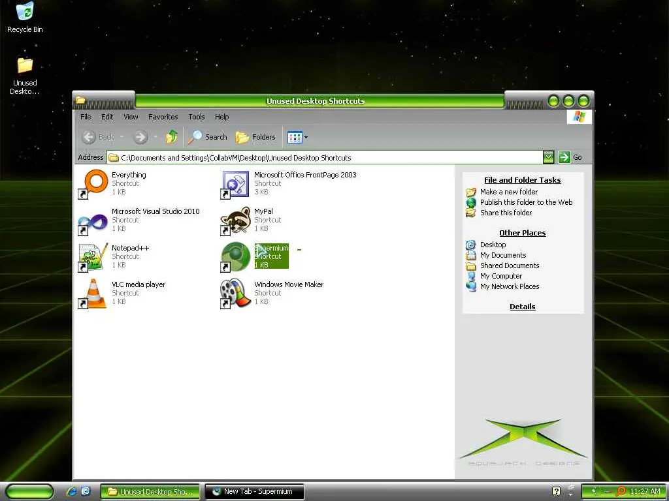669x501 pixels.
Task: Click the folder icon inside the address bar
Action: (x=114, y=158)
